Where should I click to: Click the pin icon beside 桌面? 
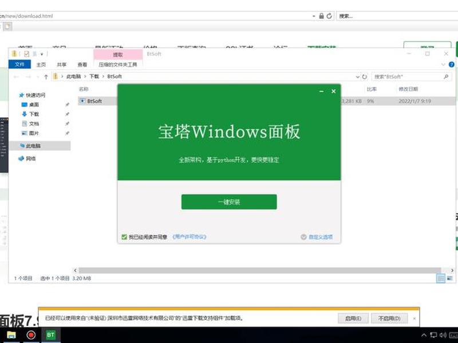point(67,105)
